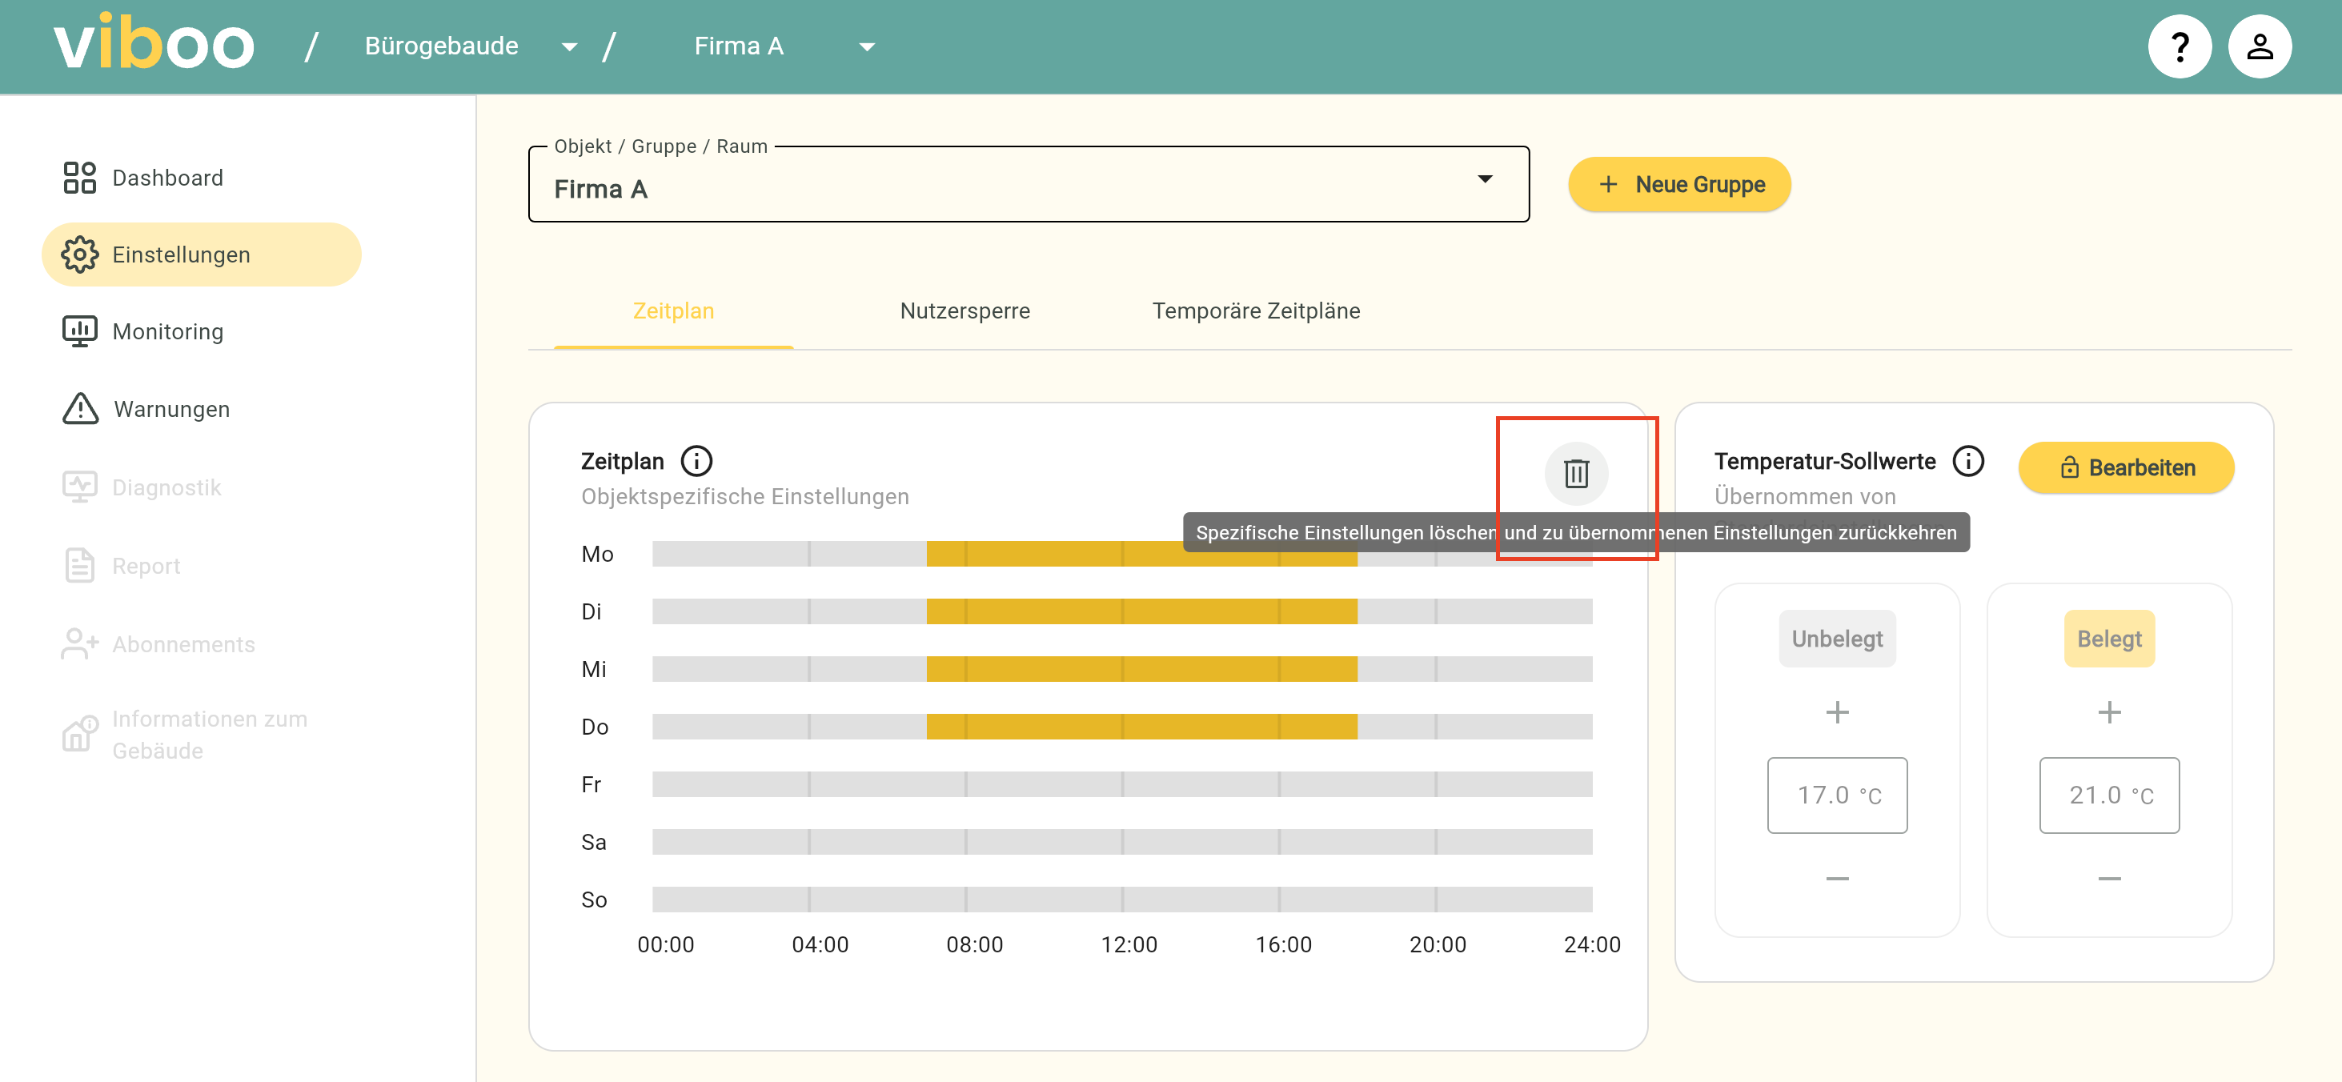Viewport: 2342px width, 1082px height.
Task: Click the trash icon to delete specific settings
Action: click(x=1575, y=473)
